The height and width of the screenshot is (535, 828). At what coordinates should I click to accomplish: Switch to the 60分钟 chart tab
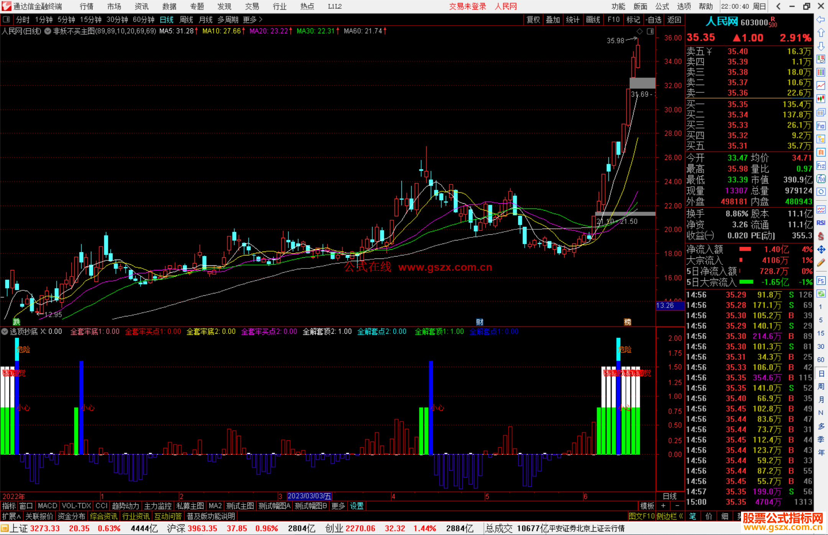(x=143, y=20)
